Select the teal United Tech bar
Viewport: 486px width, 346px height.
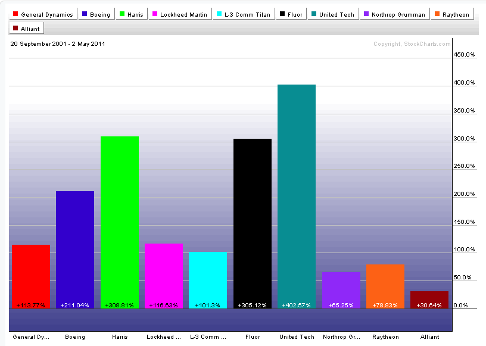pos(297,197)
